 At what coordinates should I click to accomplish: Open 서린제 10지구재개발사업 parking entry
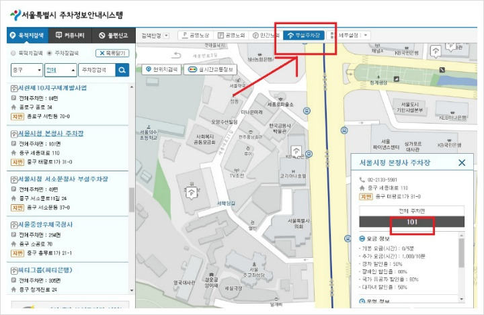pyautogui.click(x=52, y=88)
